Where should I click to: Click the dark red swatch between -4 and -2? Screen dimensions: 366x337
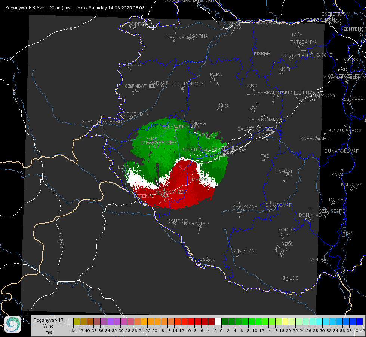(211, 322)
